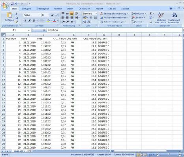Viewport: 184px width, 157px height.
Task: Click the round Office button
Action: click(5, 5)
